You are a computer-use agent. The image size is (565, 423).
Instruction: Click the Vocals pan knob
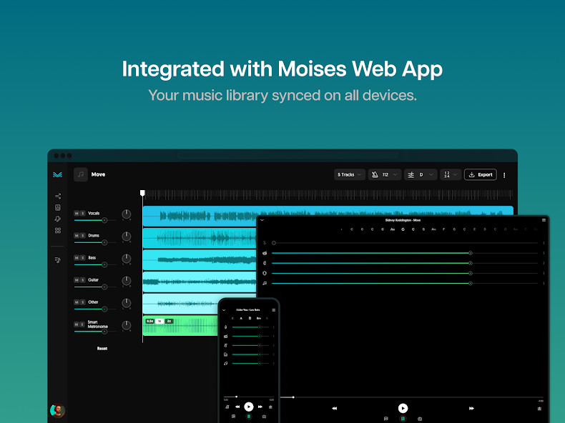tap(127, 214)
